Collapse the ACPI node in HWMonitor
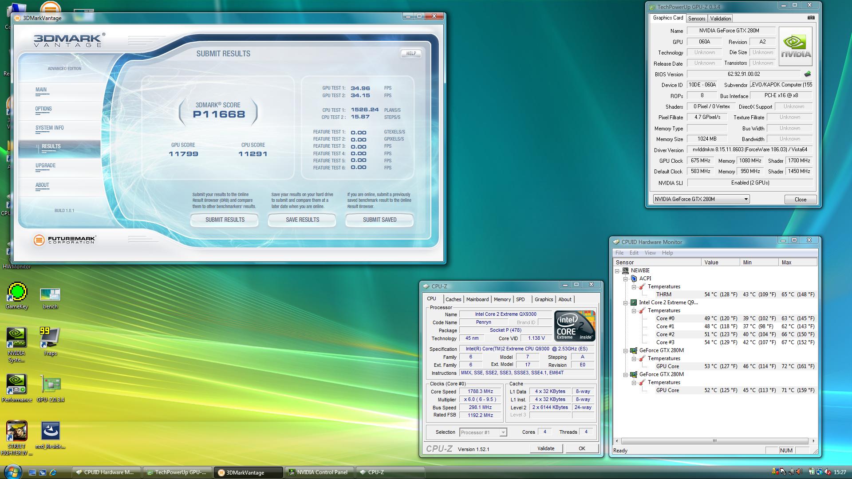This screenshot has width=852, height=479. click(626, 279)
